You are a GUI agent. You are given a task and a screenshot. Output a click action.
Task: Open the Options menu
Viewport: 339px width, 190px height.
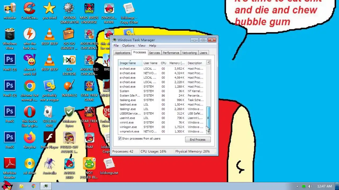(128, 46)
